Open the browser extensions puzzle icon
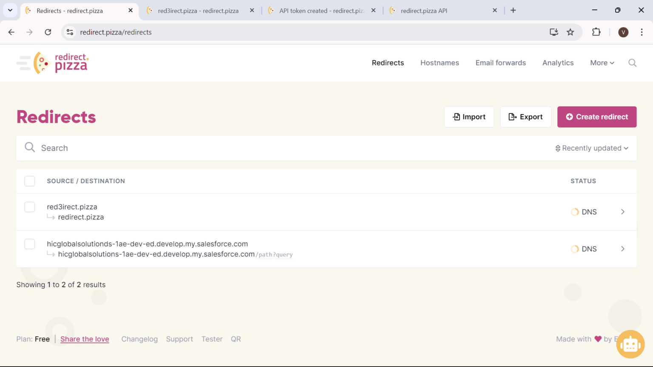The height and width of the screenshot is (367, 653). (596, 32)
